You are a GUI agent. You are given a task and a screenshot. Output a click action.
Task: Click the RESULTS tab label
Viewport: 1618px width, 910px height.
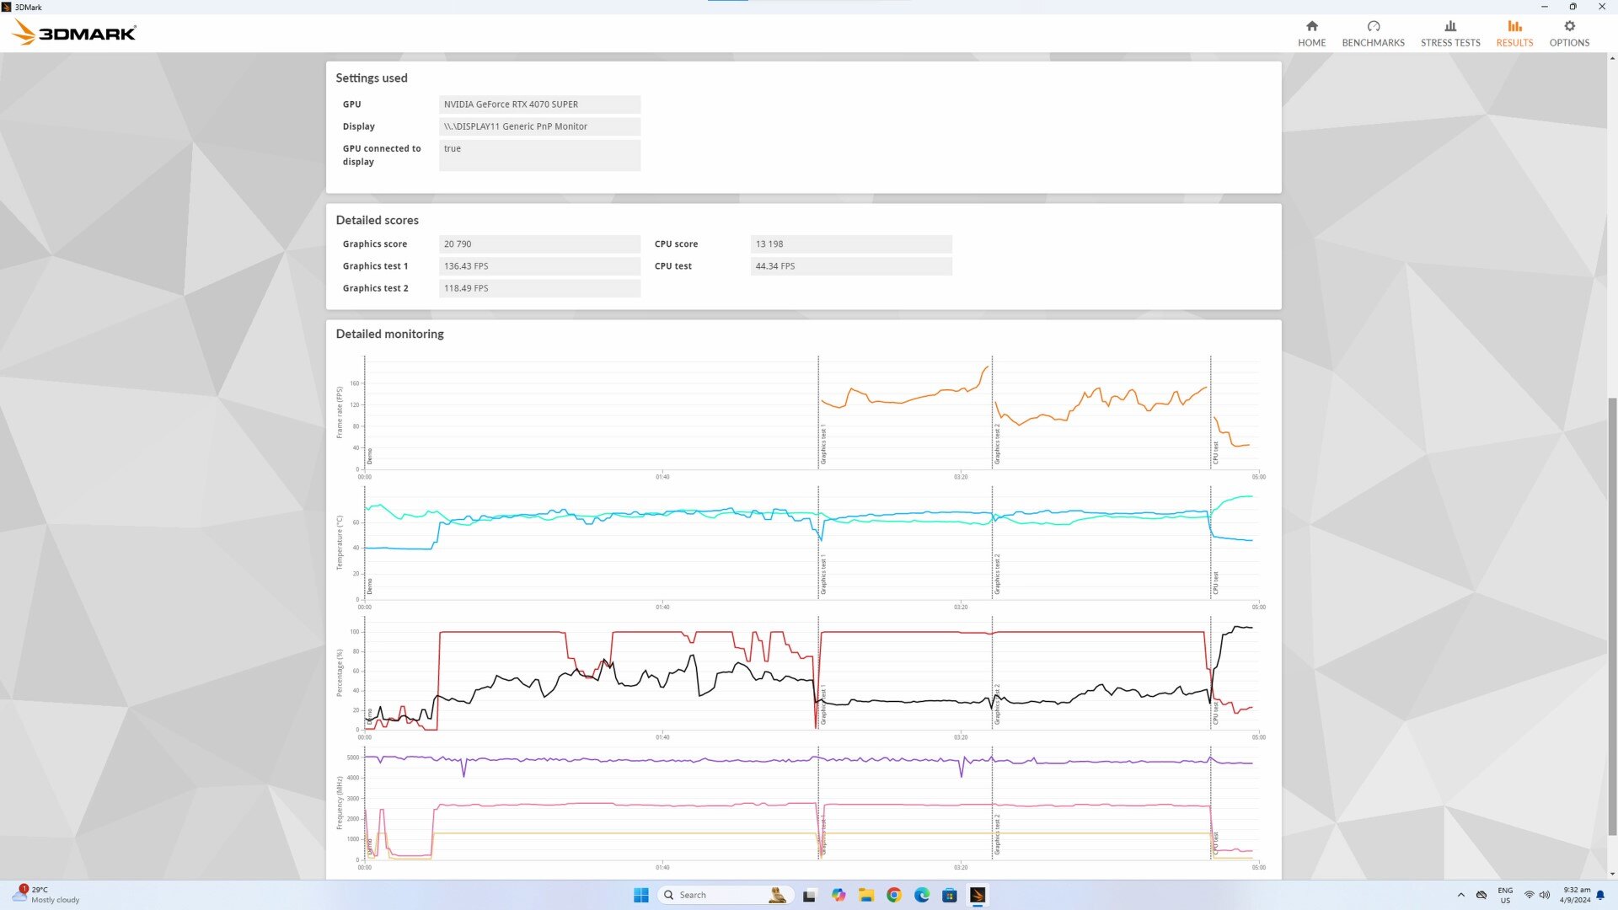point(1514,42)
